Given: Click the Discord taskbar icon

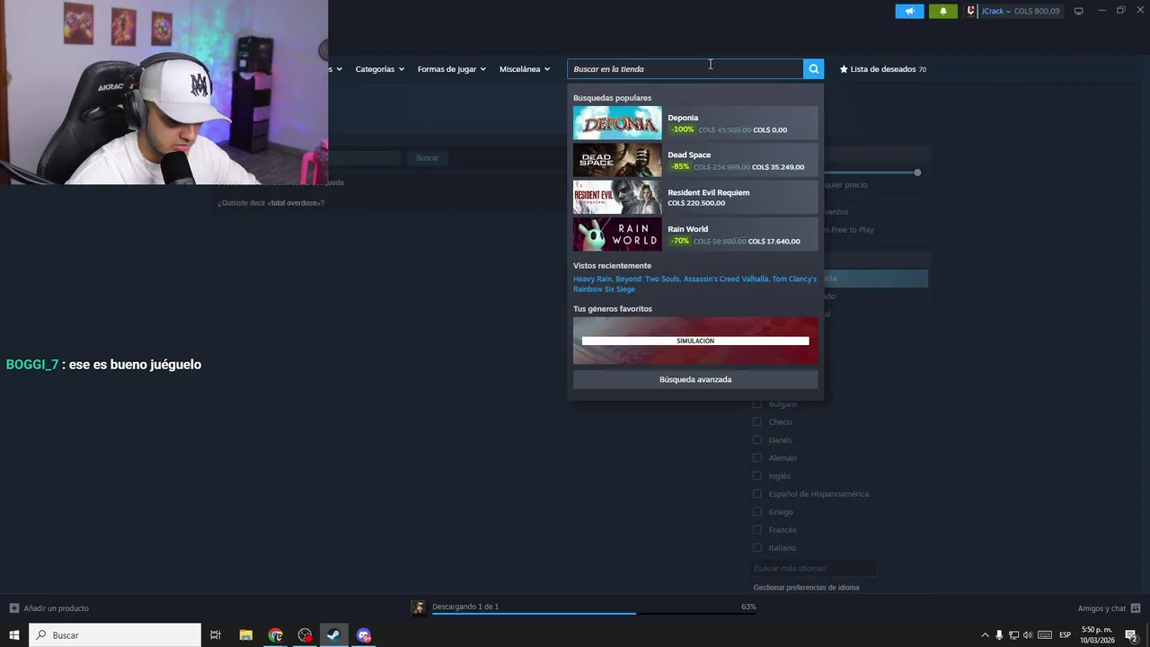Looking at the screenshot, I should pyautogui.click(x=363, y=635).
